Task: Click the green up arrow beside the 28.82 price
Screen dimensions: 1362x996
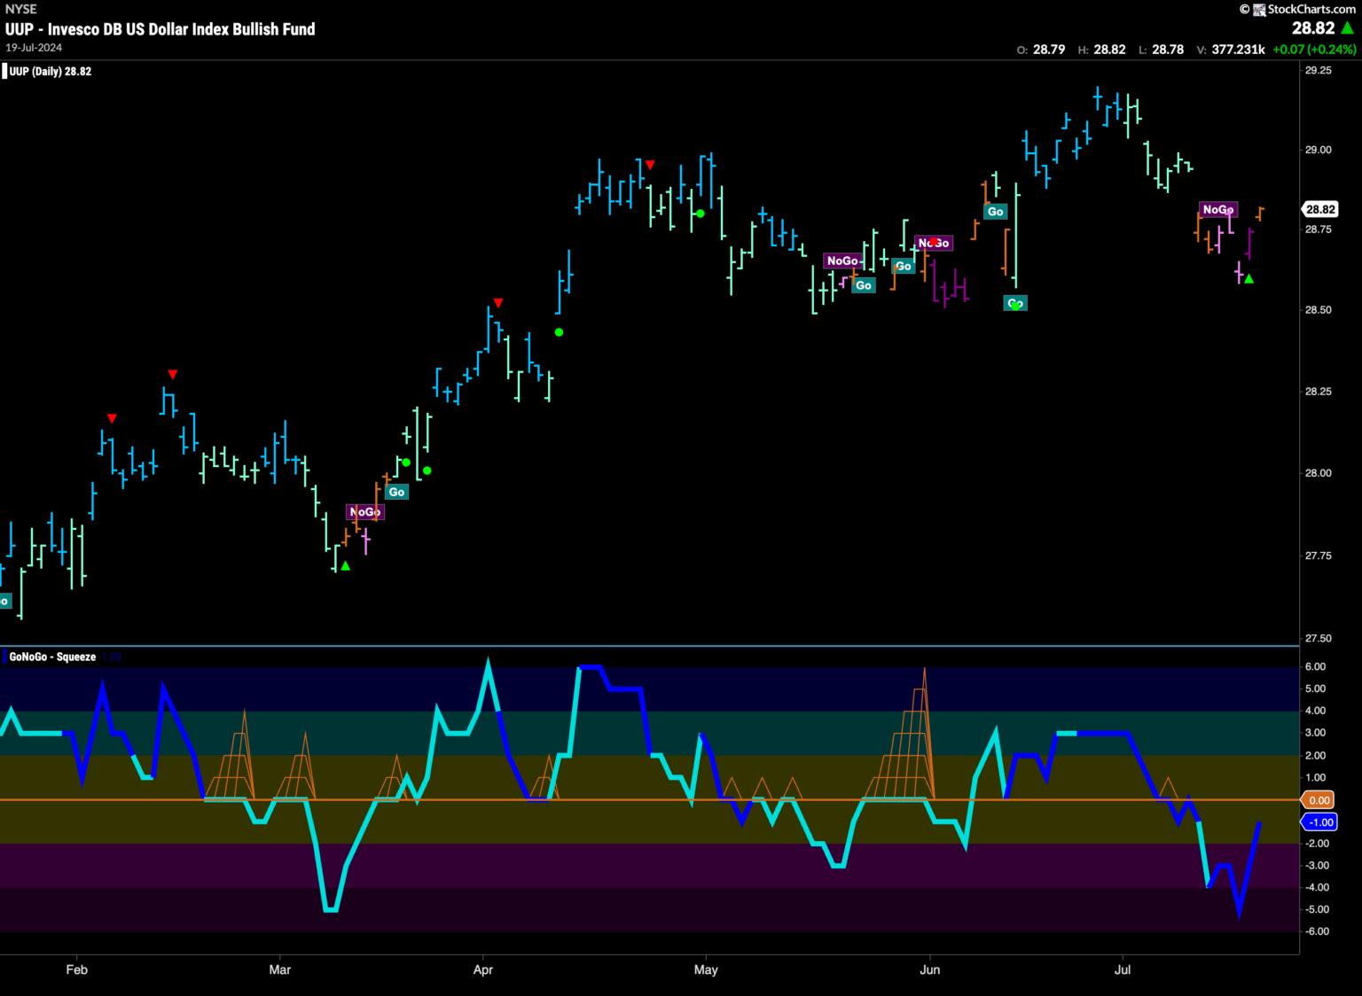Action: pos(1349,28)
